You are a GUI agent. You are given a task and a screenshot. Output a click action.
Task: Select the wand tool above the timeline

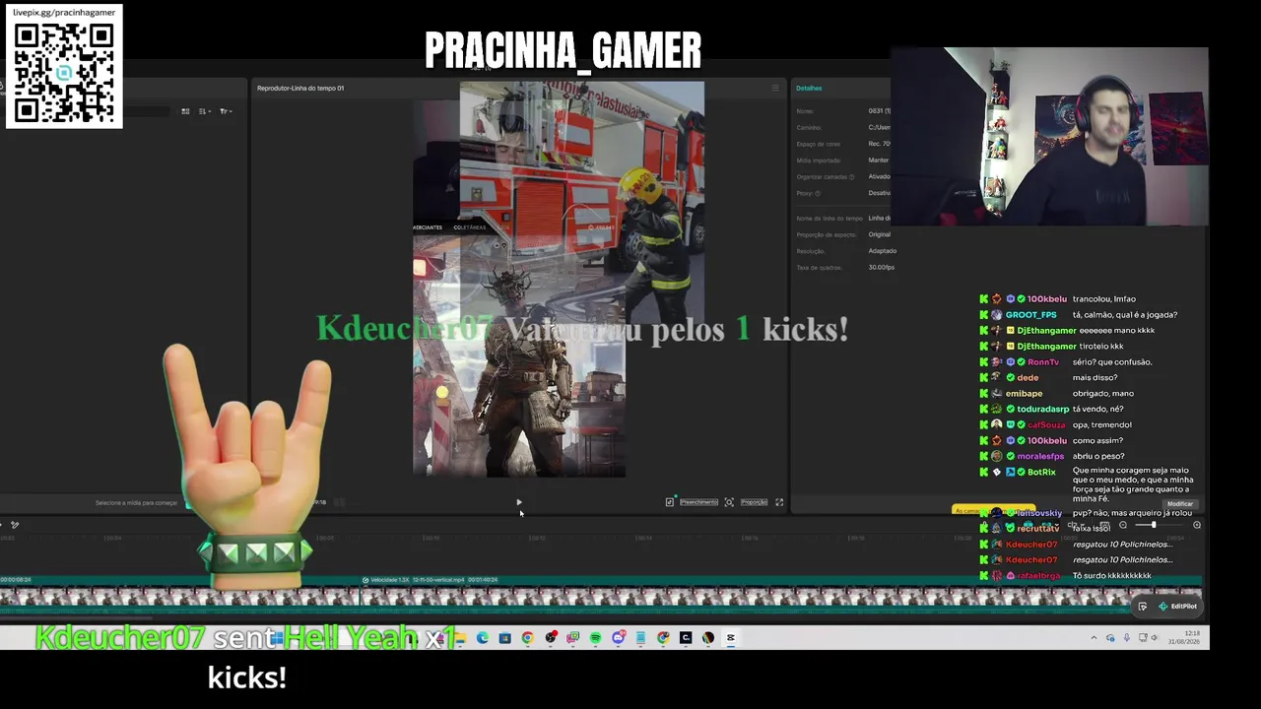tap(15, 525)
